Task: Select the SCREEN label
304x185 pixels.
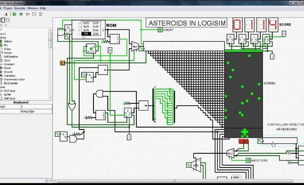Action: pos(269,83)
